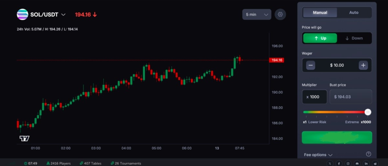Click the wager amount $ 10.00 field

(337, 65)
